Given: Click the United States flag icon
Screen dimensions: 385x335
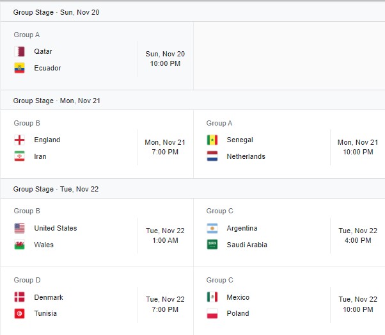Looking at the screenshot, I should (20, 229).
